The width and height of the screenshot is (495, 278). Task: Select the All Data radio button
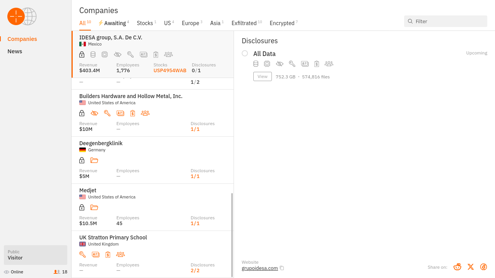(245, 53)
